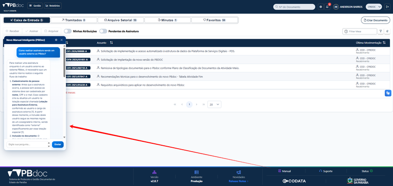Click subject Solicitação de Implantação da nova versão
393x186 pixels.
(x=132, y=59)
